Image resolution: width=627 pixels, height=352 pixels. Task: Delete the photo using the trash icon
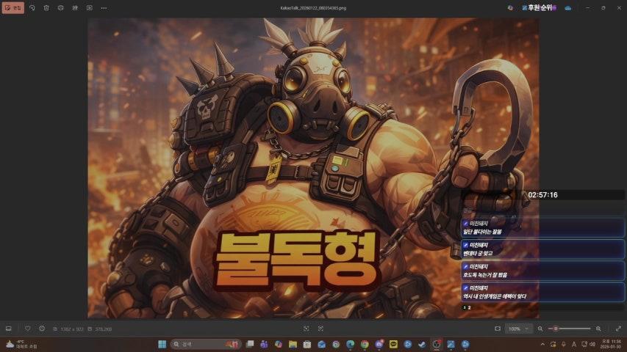point(46,7)
